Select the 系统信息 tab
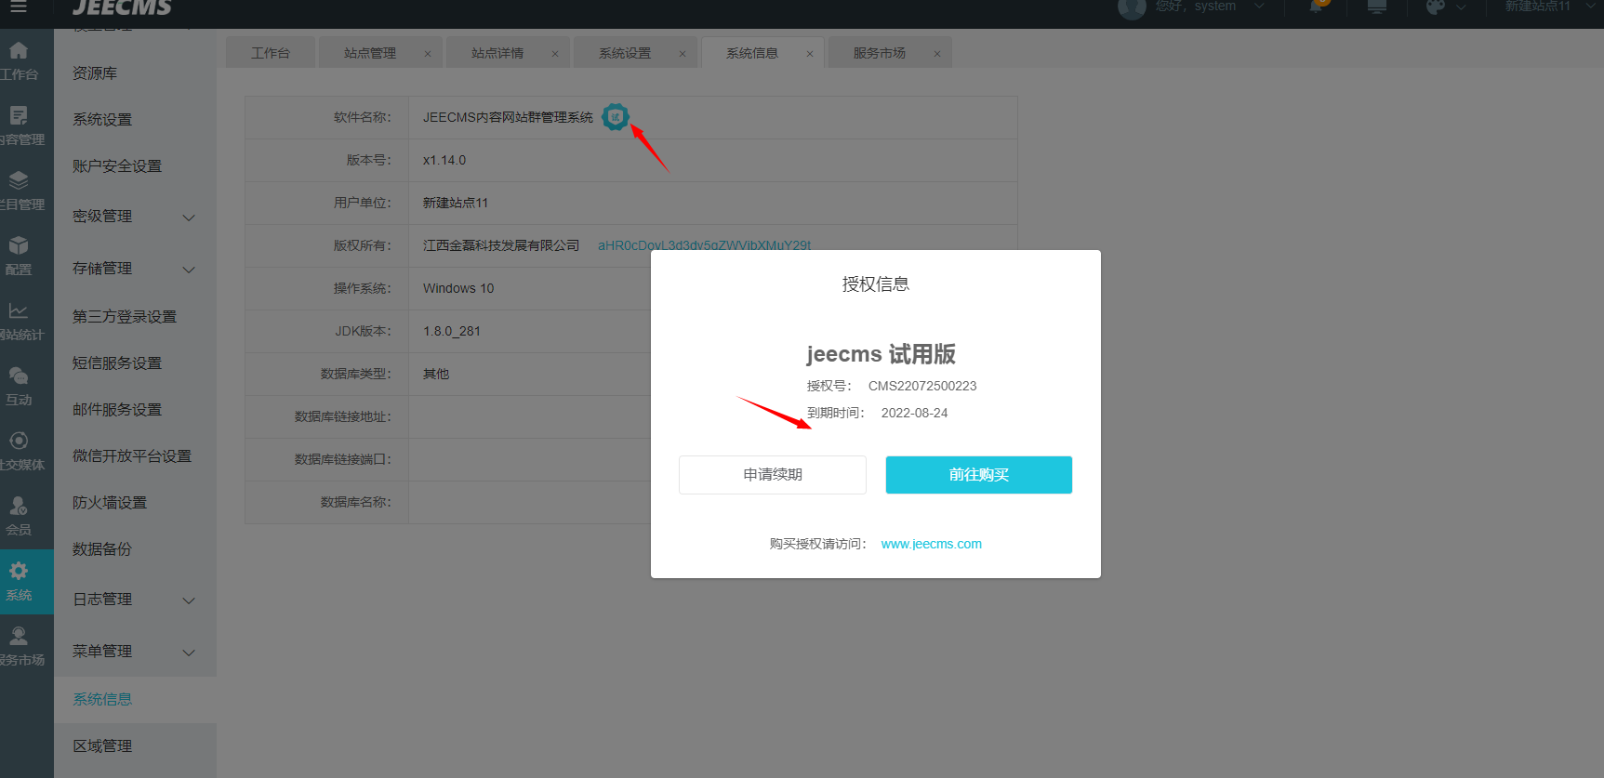 752,53
